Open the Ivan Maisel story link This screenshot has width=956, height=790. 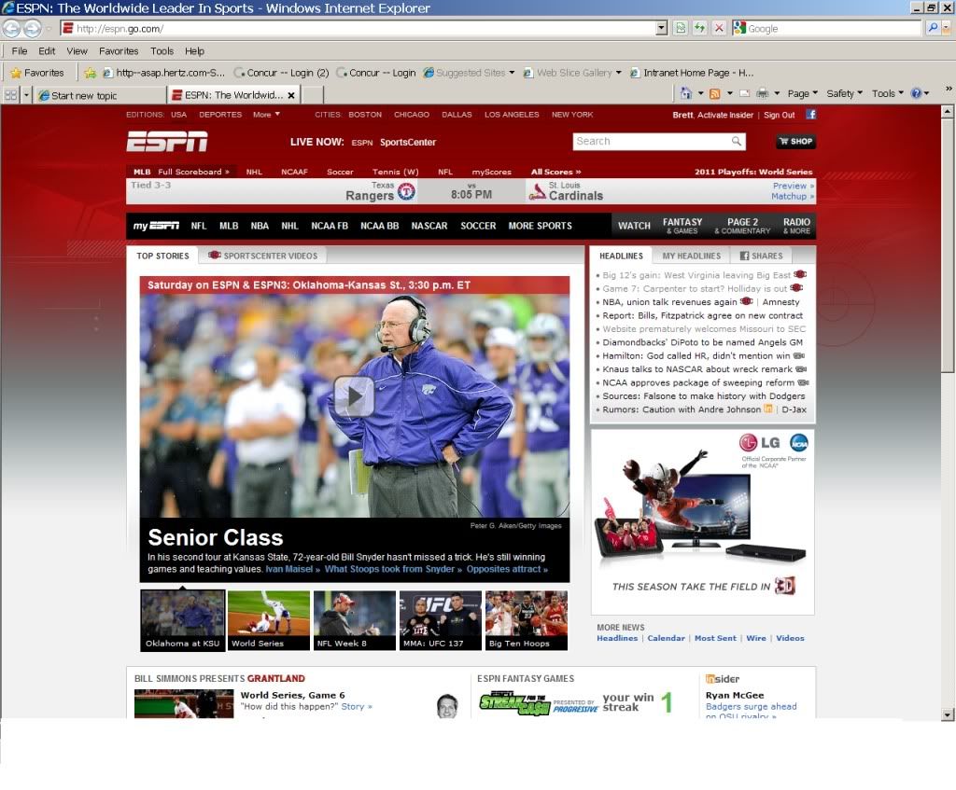[292, 569]
